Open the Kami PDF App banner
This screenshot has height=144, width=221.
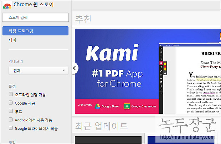148,72
